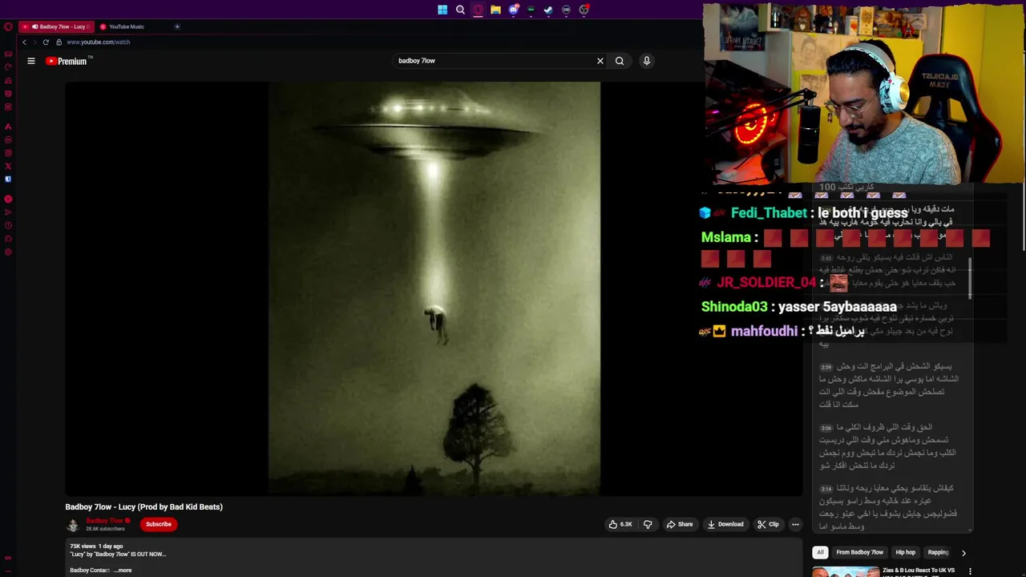Subscribe to Badboy 7low
1026x577 pixels.
click(x=158, y=524)
